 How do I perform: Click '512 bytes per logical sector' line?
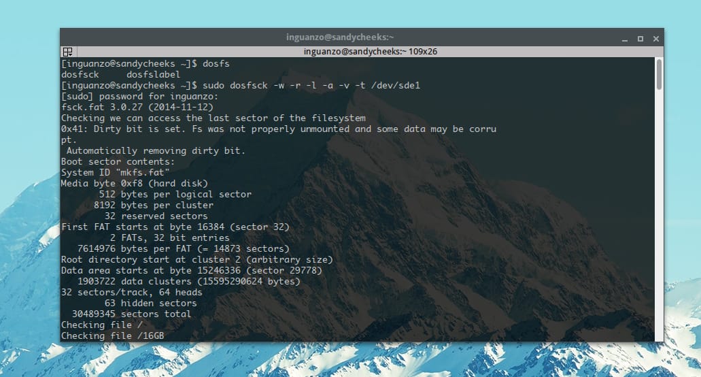click(175, 194)
